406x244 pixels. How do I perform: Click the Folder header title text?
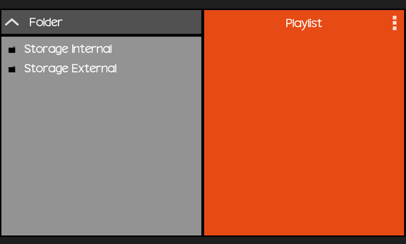(x=46, y=22)
